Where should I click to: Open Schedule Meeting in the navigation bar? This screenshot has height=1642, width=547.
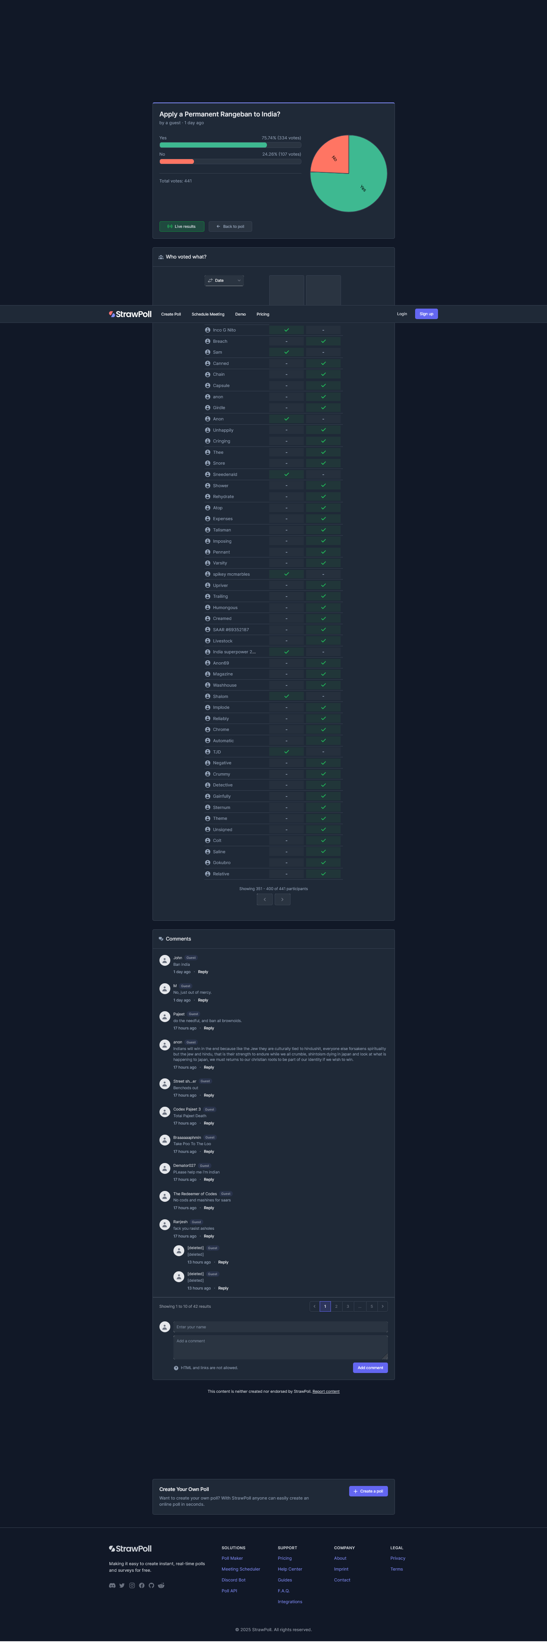click(x=208, y=314)
